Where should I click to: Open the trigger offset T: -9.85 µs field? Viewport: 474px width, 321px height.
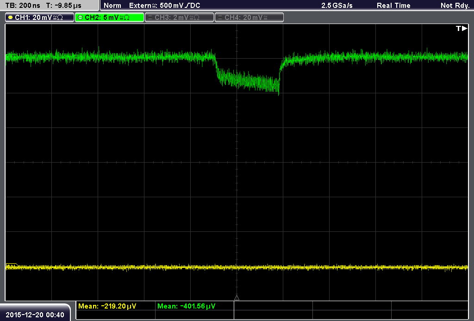click(63, 6)
